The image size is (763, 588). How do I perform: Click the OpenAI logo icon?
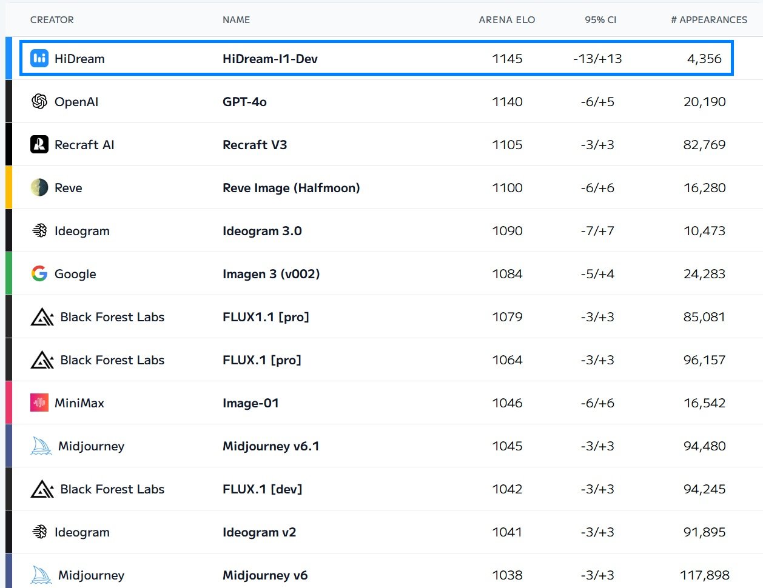pos(39,101)
